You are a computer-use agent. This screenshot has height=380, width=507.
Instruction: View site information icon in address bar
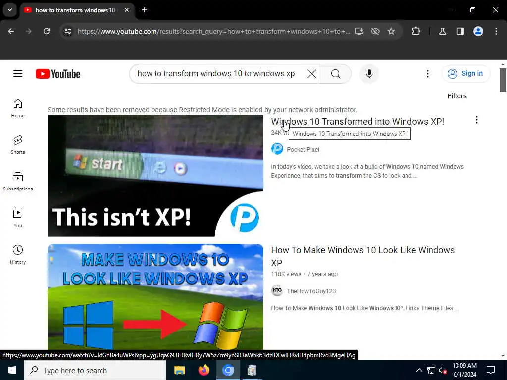click(68, 31)
